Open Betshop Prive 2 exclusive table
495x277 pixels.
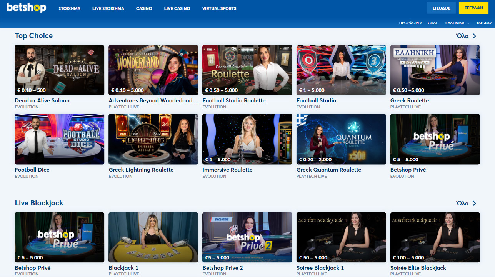pos(247,237)
